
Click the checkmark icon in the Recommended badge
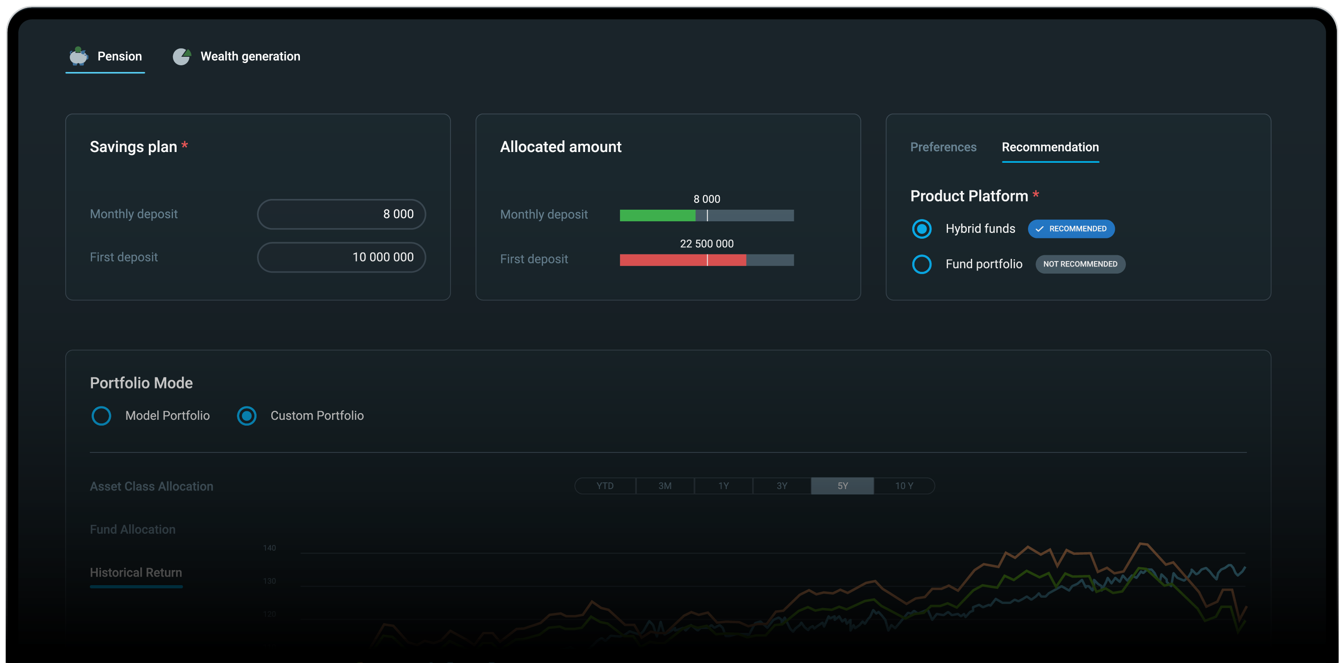coord(1039,228)
